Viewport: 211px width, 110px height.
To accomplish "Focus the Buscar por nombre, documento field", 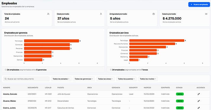I will point(26,79).
